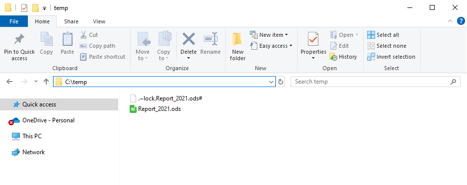The image size is (467, 185).
Task: Open the recent locations dropdown
Action: coord(36,82)
